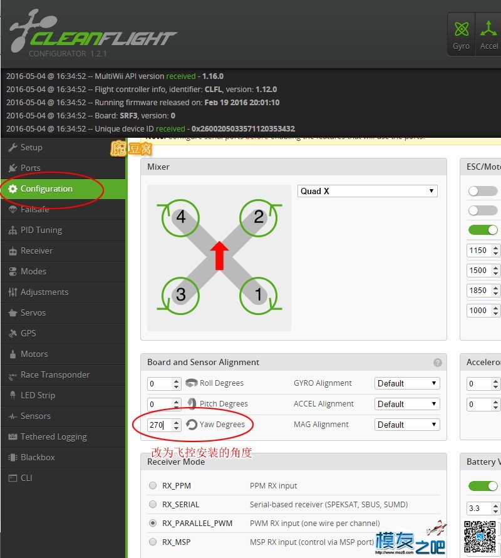
Task: Decrease Pitch Degrees with down arrow
Action: pos(176,406)
